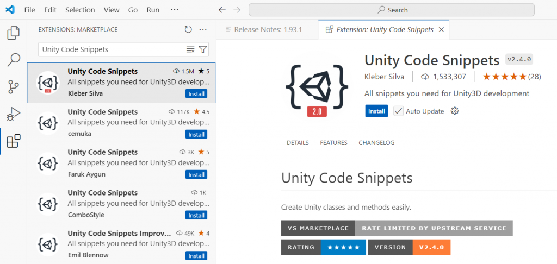
Task: Switch to the FEATURES tab
Action: tap(333, 143)
